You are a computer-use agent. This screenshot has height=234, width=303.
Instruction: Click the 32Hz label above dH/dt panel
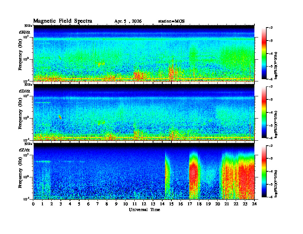point(28,26)
